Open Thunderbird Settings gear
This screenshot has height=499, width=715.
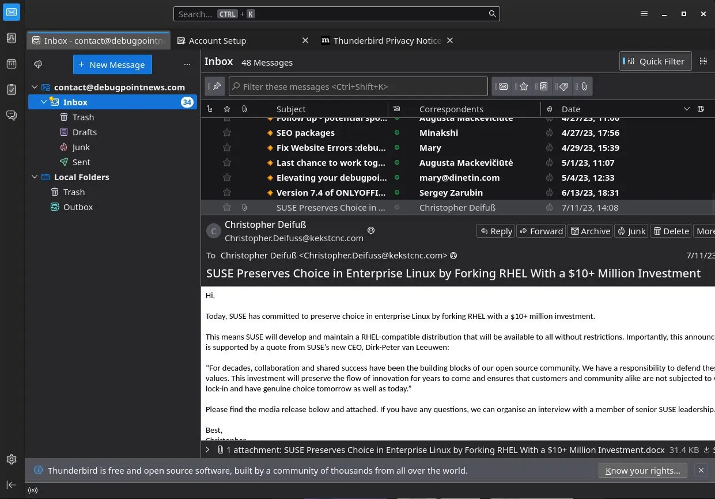(x=12, y=459)
